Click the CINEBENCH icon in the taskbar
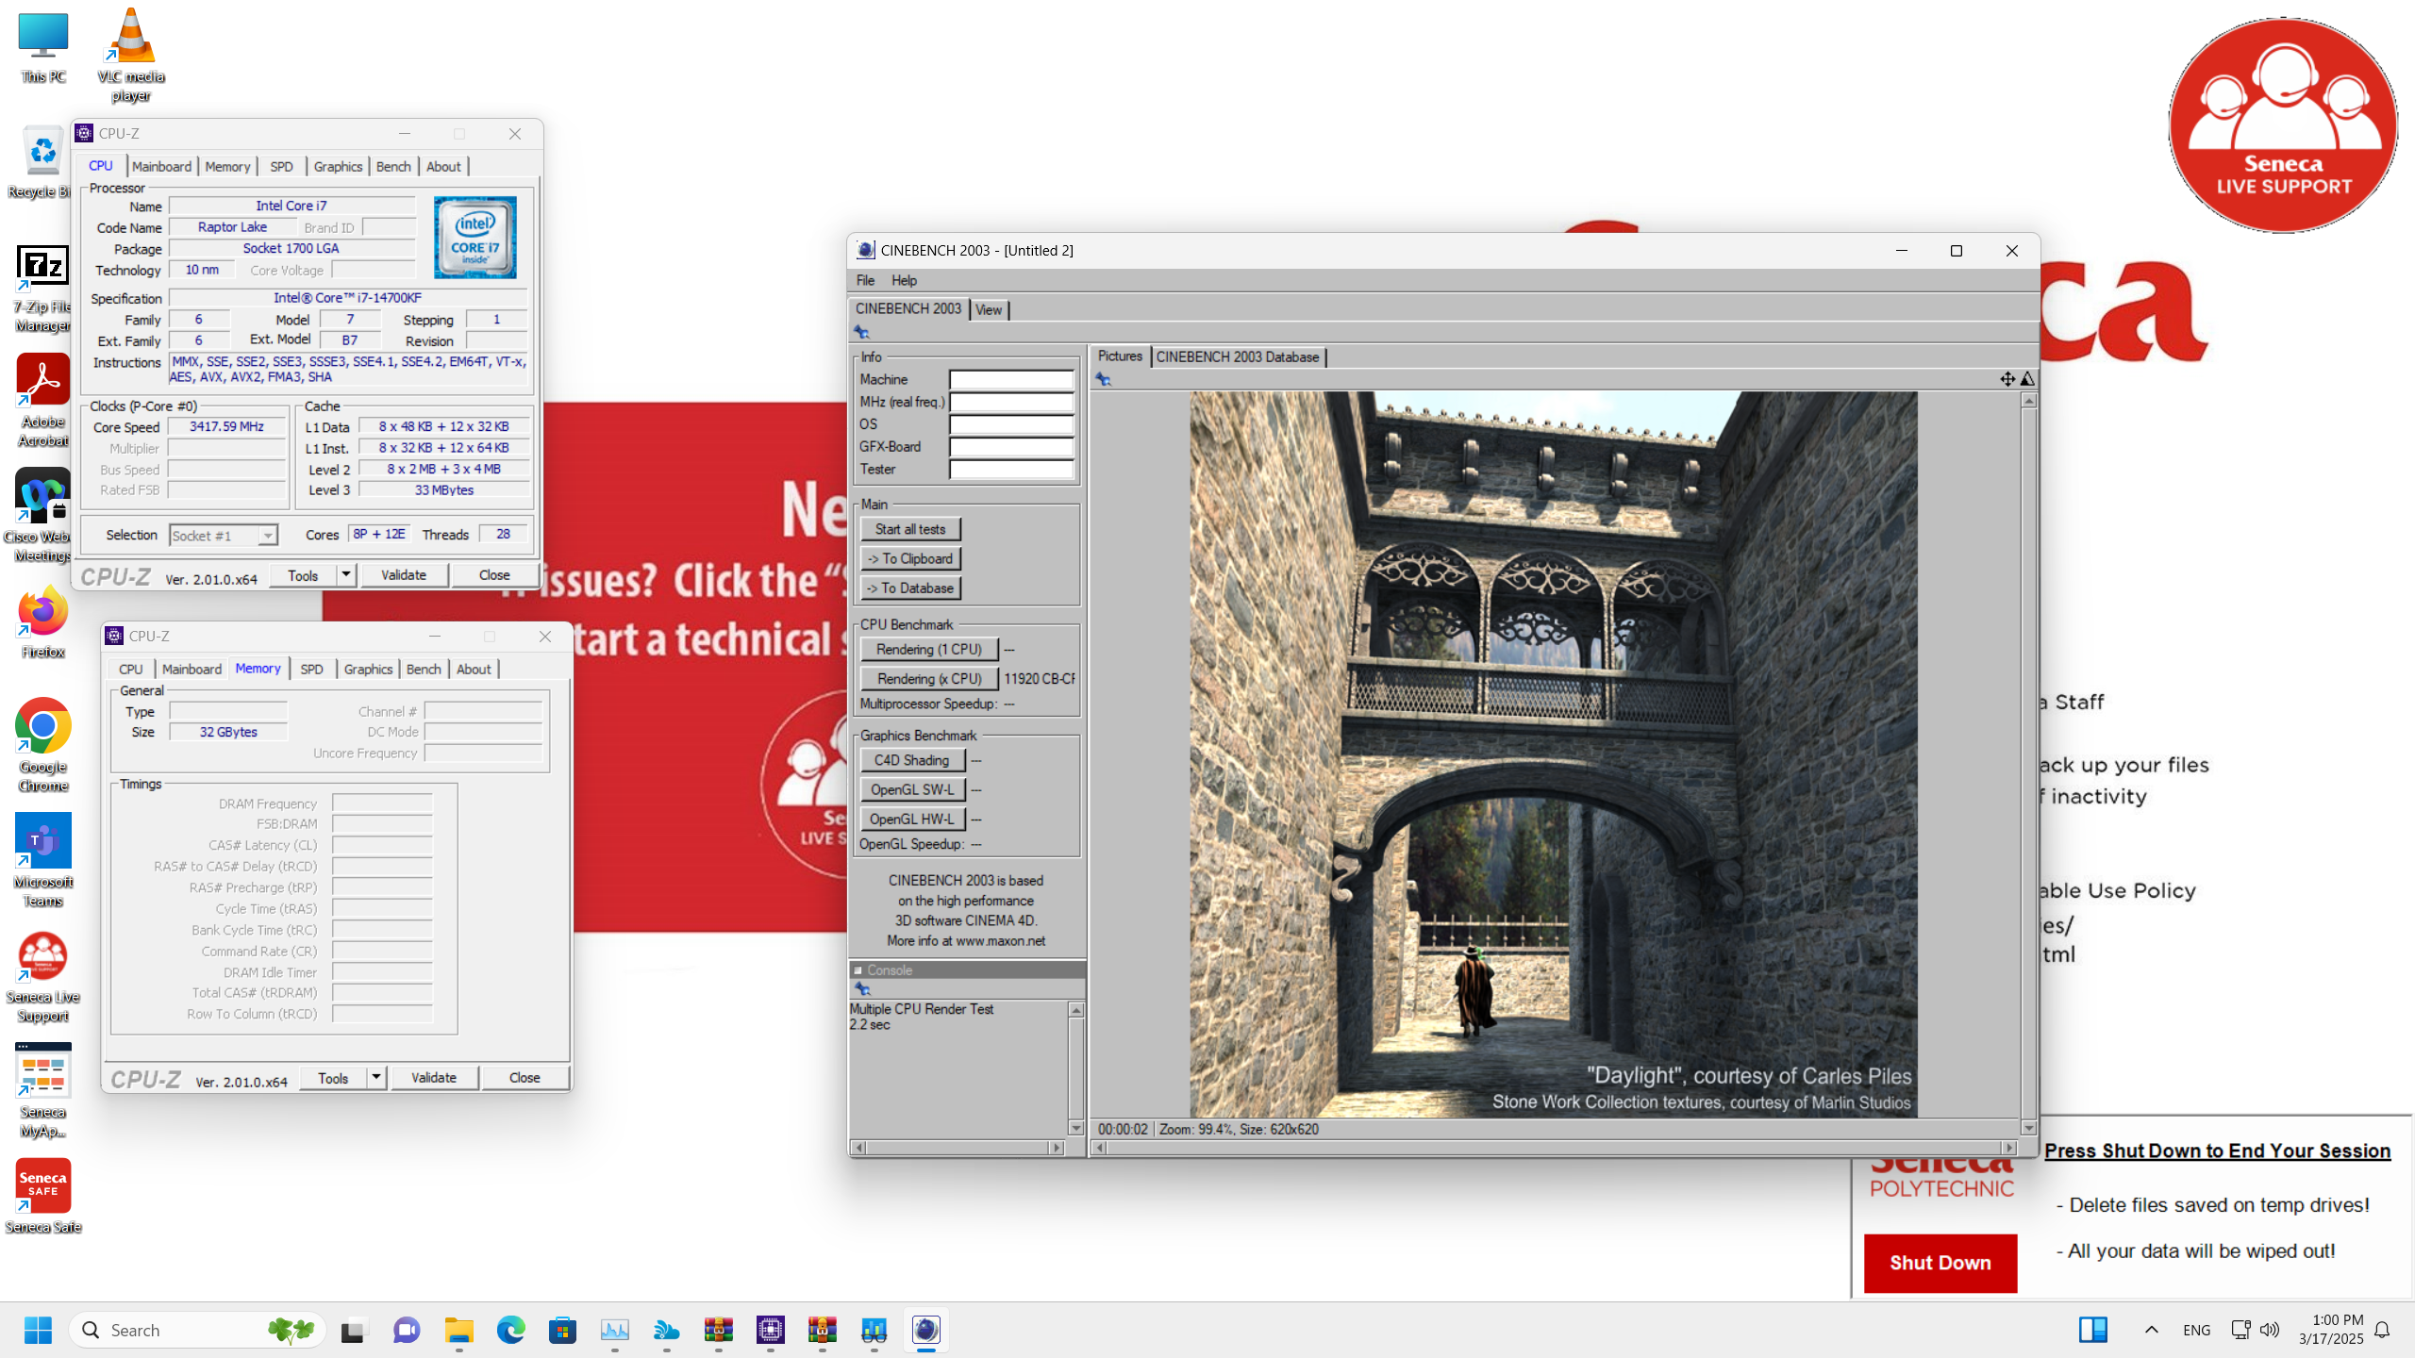The image size is (2415, 1358). point(925,1330)
